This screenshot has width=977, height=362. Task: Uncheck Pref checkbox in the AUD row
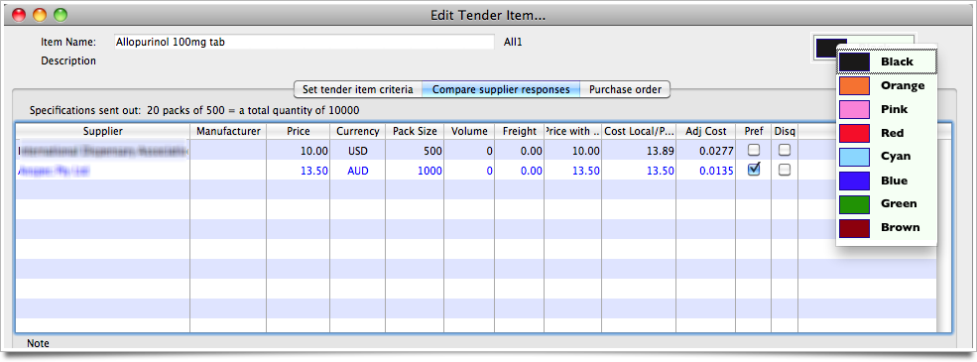(x=754, y=170)
